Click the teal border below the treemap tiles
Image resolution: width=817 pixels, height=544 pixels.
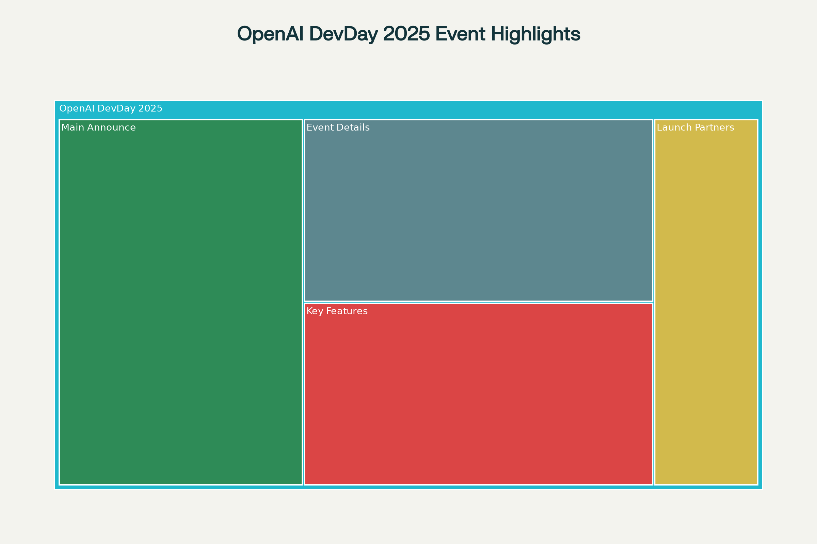[x=408, y=487]
